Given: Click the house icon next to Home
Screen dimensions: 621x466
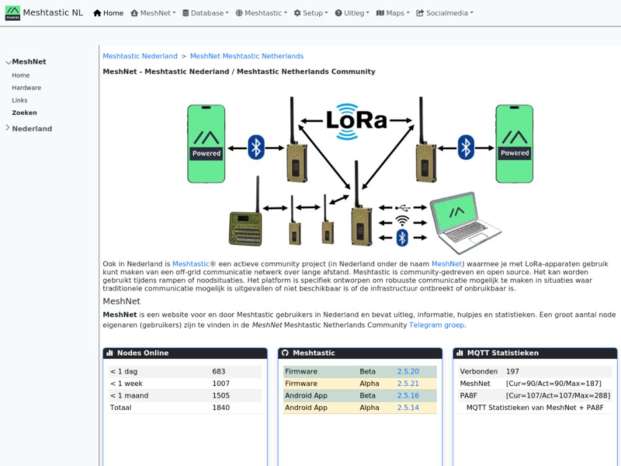Looking at the screenshot, I should pyautogui.click(x=97, y=13).
